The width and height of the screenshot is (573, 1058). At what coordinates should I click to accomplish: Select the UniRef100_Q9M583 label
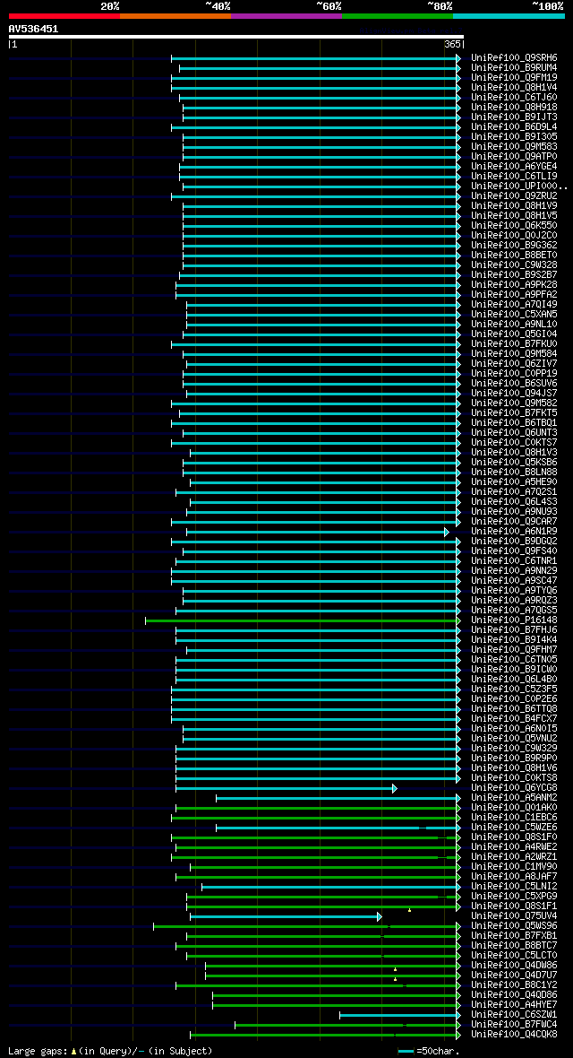[514, 147]
